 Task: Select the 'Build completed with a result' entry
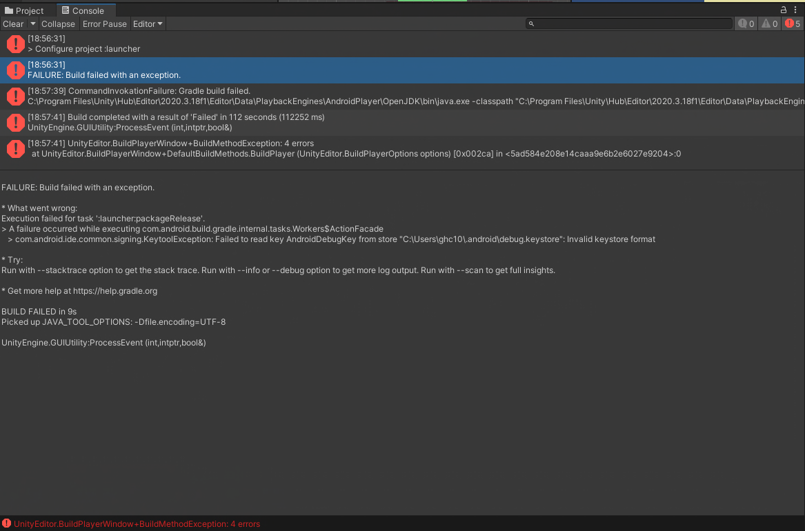(x=403, y=122)
